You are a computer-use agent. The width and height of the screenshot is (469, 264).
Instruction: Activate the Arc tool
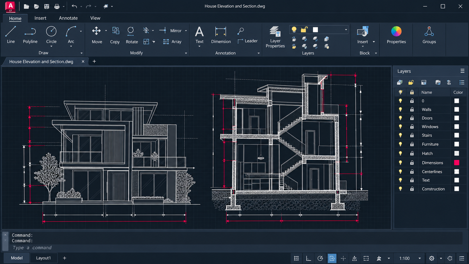tap(71, 35)
